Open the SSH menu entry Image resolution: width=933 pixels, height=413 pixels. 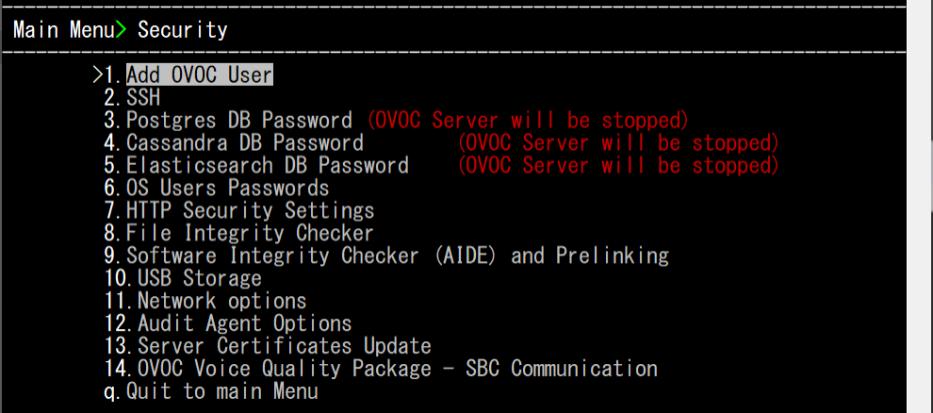[143, 97]
